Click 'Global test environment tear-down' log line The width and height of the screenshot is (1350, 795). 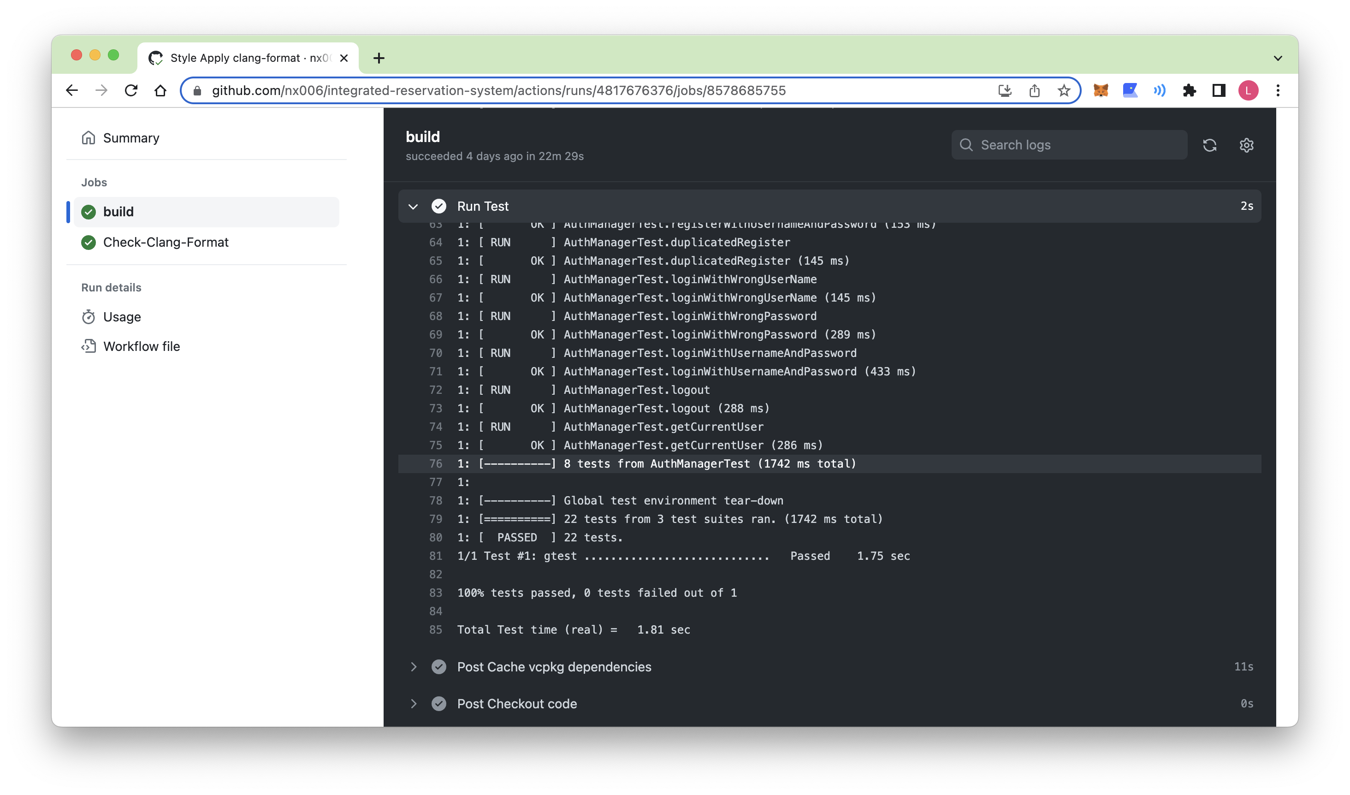tap(620, 501)
